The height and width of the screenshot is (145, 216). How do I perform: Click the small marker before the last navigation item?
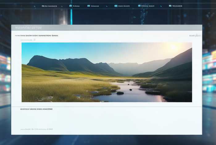pos(161,6)
